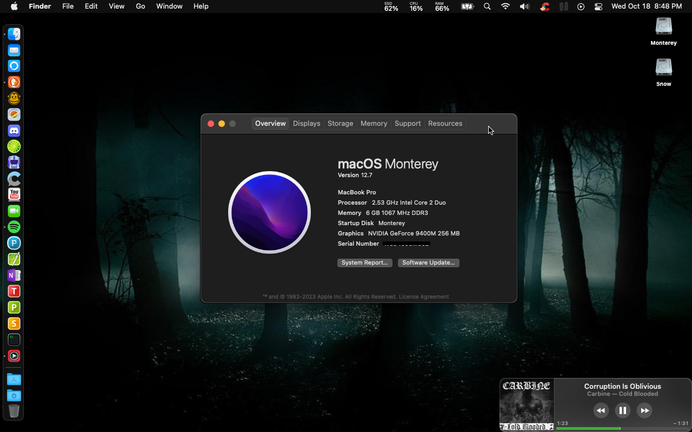
Task: Open the YouTube app in Dock
Action: [x=14, y=194]
